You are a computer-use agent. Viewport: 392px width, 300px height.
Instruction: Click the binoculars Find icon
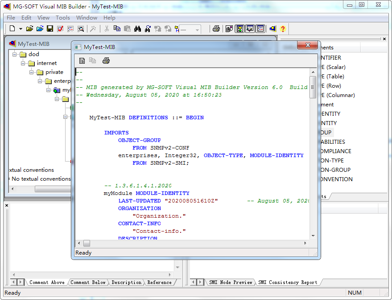point(137,29)
